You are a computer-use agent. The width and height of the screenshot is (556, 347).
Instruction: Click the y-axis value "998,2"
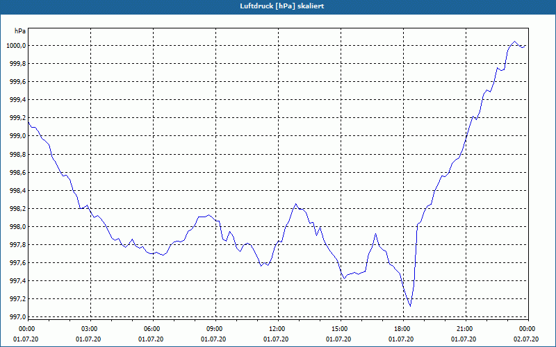19,209
